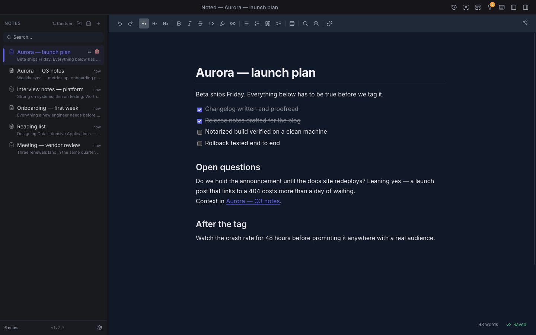Toggle the right sidebar panel
The image size is (536, 335).
pyautogui.click(x=526, y=7)
